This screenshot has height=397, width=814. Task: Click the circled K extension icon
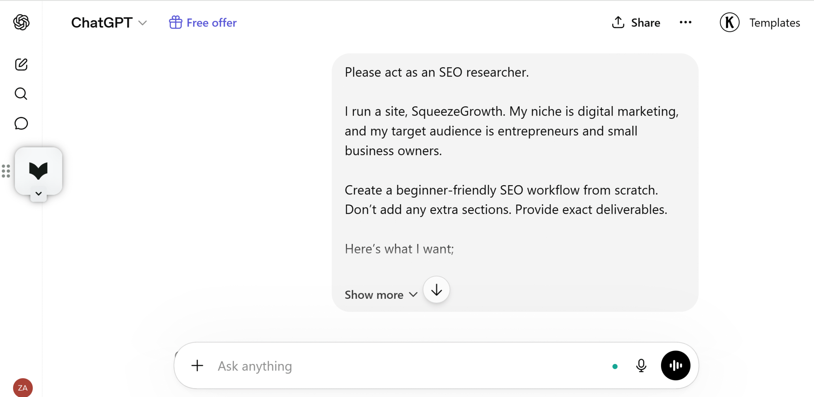click(x=729, y=22)
